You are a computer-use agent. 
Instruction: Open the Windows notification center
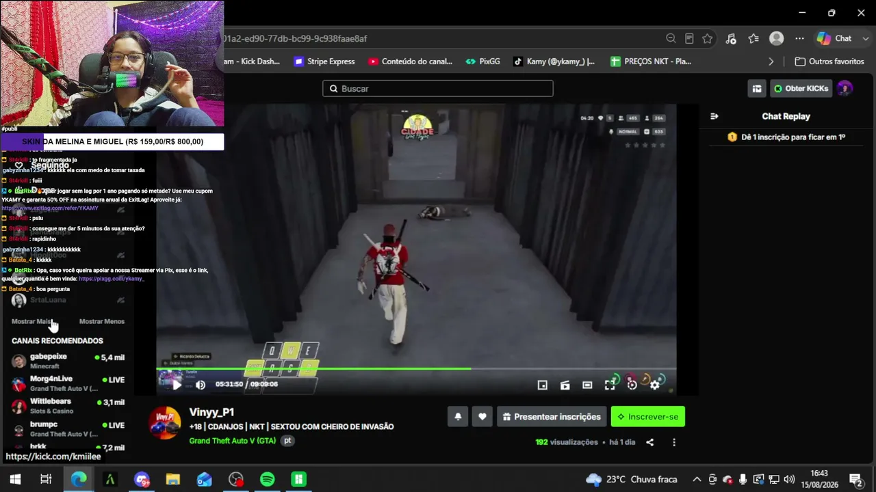[x=855, y=479]
